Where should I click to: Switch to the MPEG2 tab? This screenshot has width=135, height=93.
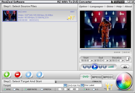(97, 77)
